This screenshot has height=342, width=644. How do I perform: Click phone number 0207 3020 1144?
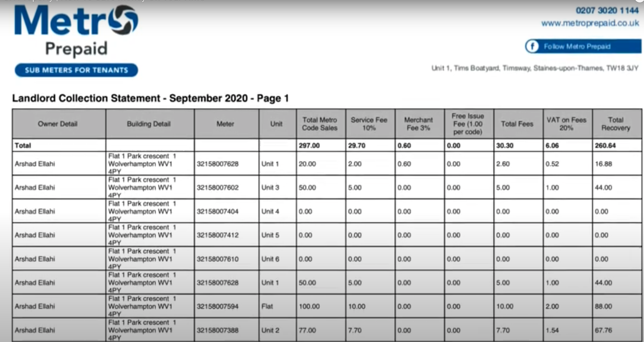[607, 11]
